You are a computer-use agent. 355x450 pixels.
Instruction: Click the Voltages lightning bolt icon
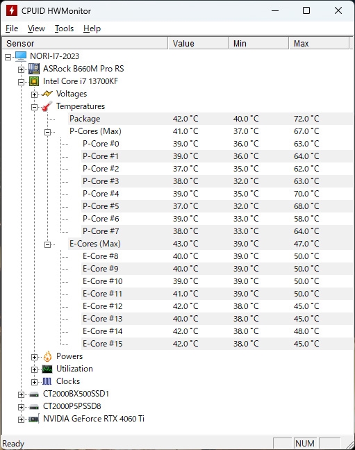(x=47, y=94)
